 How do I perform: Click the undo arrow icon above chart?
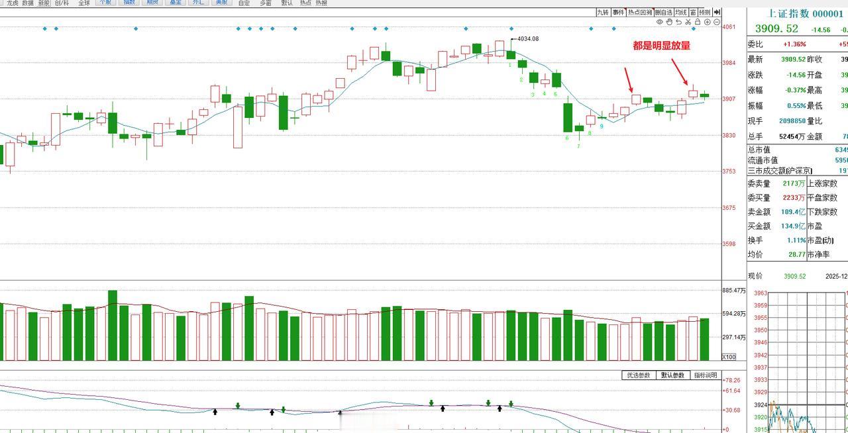[678, 22]
